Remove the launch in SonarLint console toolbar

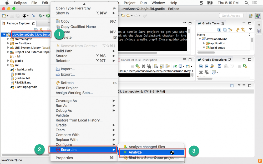click(143, 66)
